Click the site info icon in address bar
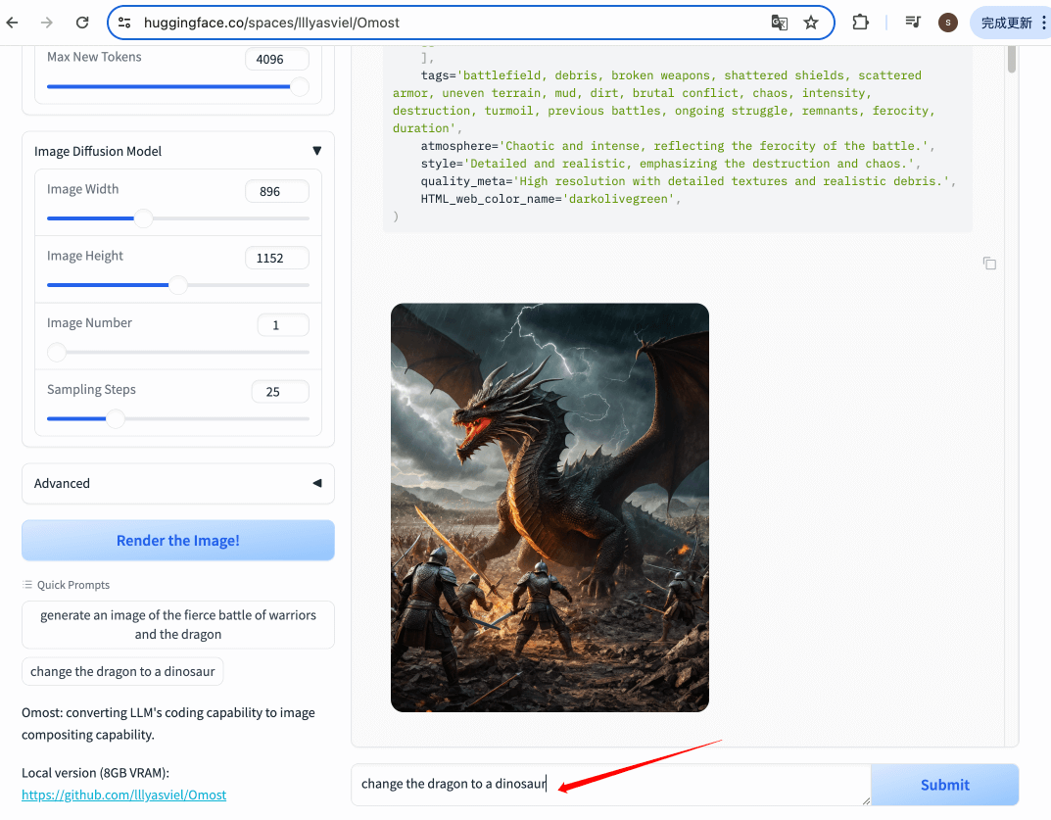 (124, 23)
